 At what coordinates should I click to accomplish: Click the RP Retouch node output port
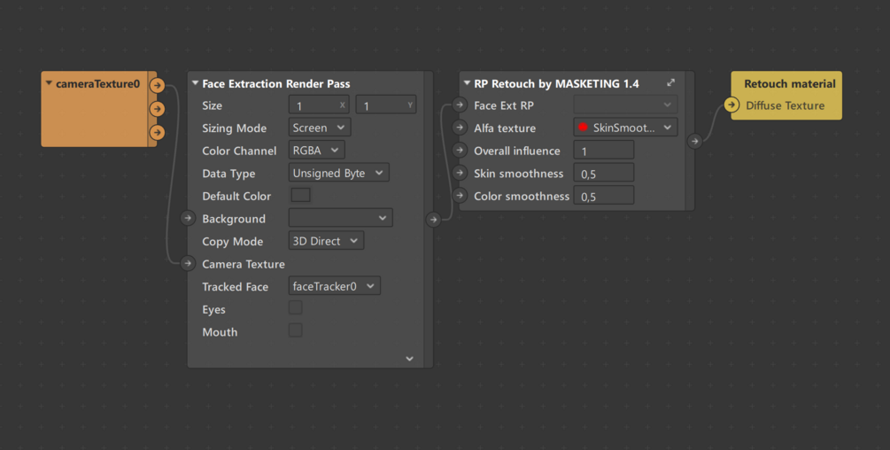click(x=695, y=140)
